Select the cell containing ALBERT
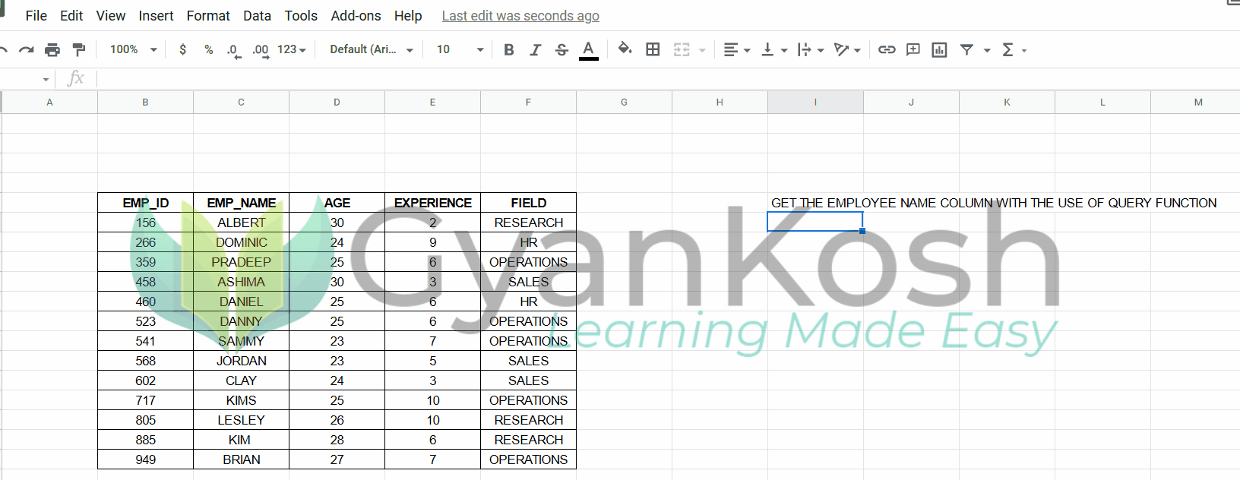 [x=241, y=223]
